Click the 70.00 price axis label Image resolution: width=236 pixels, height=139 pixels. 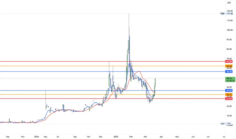[x=229, y=59]
